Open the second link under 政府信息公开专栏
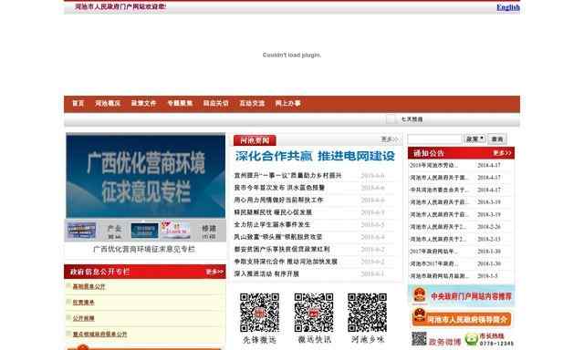The width and height of the screenshot is (584, 350). (83, 303)
